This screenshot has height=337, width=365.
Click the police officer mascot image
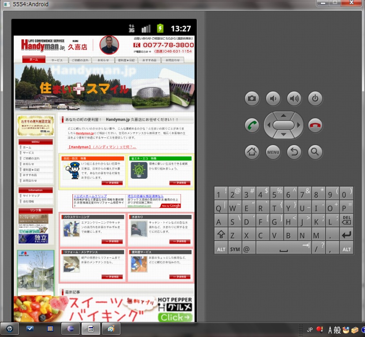[72, 170]
